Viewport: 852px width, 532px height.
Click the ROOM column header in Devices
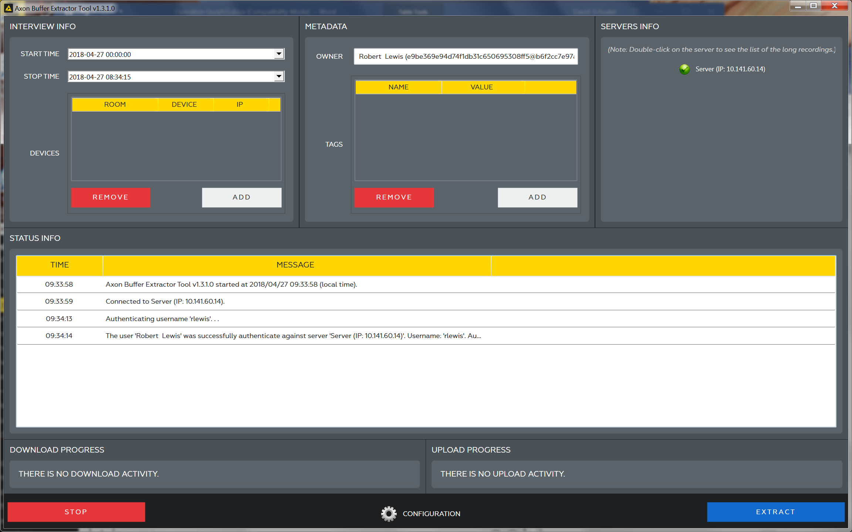coord(115,104)
